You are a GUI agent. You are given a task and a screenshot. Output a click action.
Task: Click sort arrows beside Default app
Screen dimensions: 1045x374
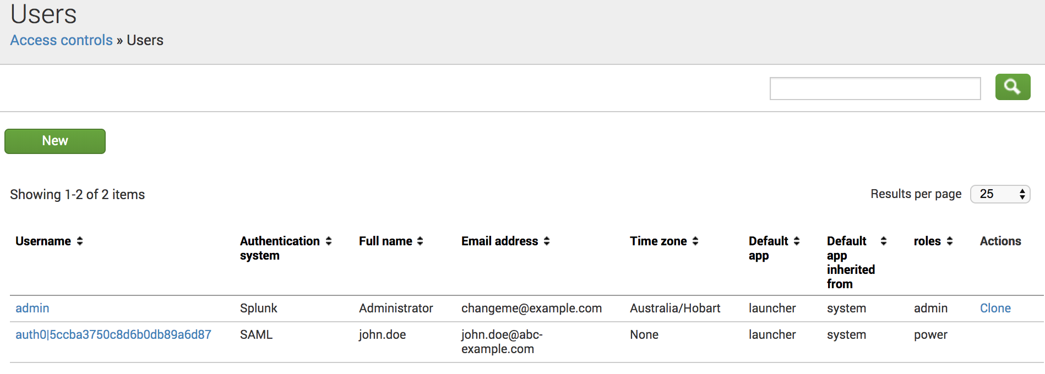click(x=797, y=241)
